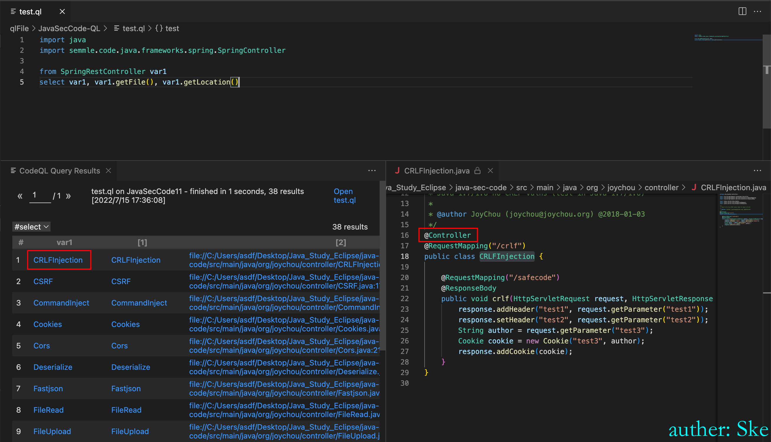Click JavaSecCode-QL breadcrumb segment
771x442 pixels.
coord(69,28)
